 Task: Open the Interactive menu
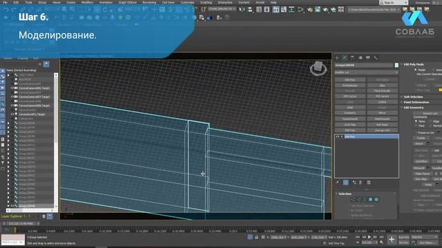point(225,2)
